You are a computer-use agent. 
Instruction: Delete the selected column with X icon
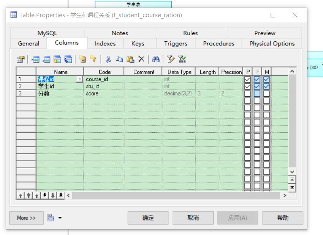click(141, 59)
